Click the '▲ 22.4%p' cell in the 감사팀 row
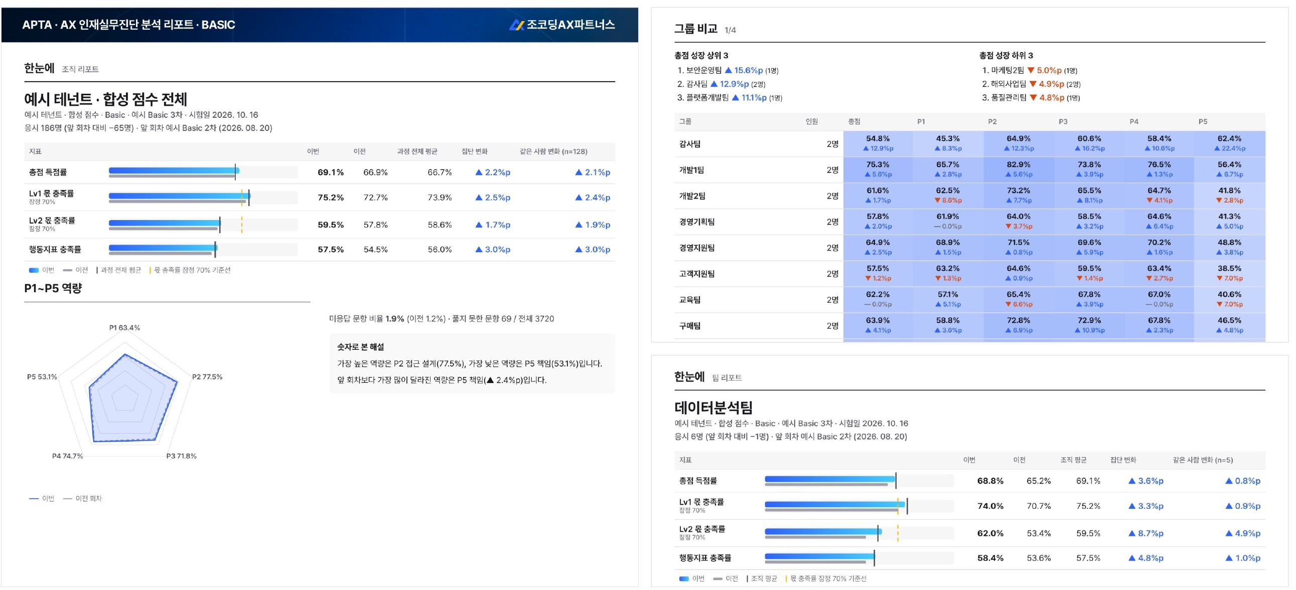Image resolution: width=1296 pixels, height=590 pixels. point(1229,148)
